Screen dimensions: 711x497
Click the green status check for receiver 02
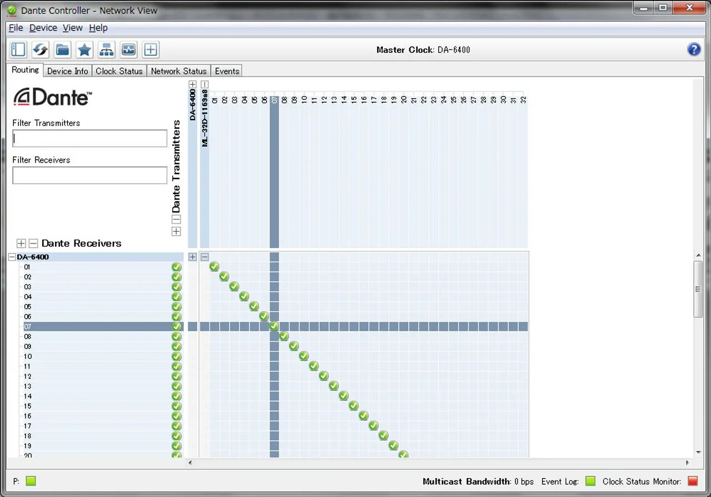point(177,277)
